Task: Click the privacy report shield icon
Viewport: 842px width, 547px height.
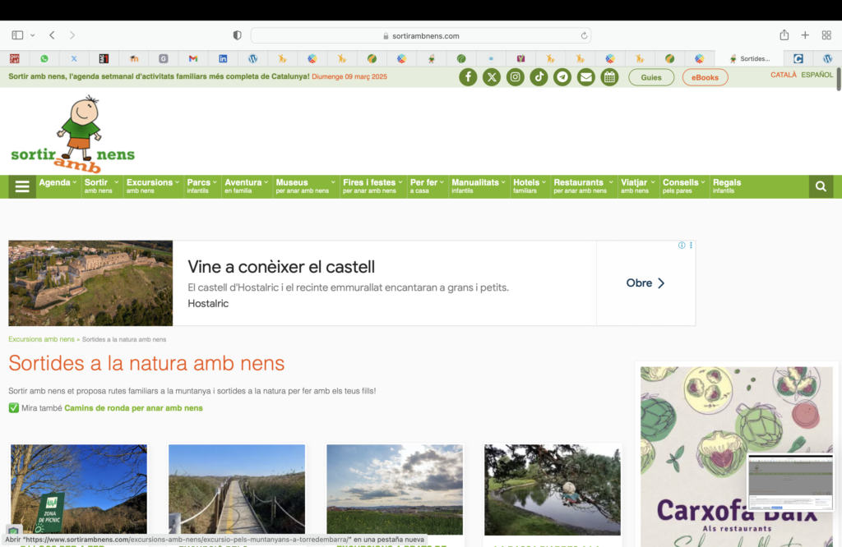Action: pyautogui.click(x=238, y=35)
